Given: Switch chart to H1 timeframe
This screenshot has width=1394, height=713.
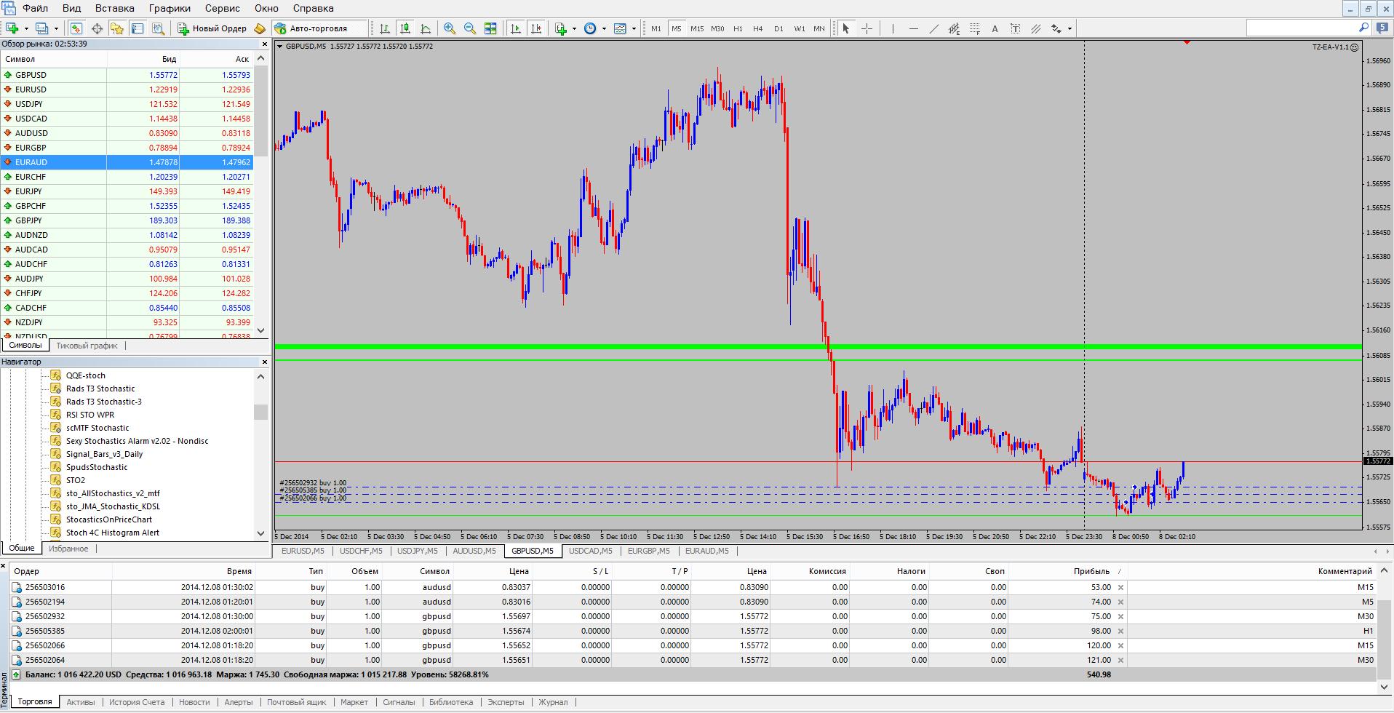Looking at the screenshot, I should (x=738, y=28).
